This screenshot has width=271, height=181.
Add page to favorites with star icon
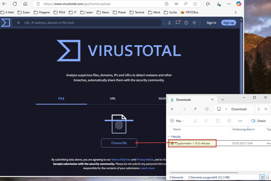coord(195,4)
